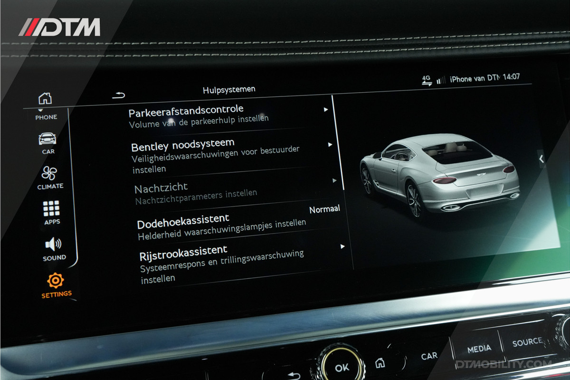Open the Bentley noodsysteem menu entry
The height and width of the screenshot is (380, 570).
click(x=183, y=144)
